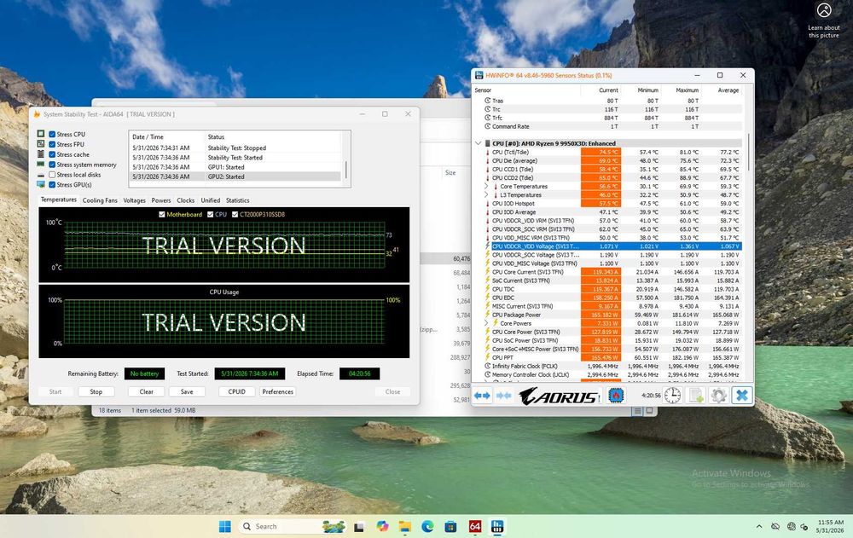Open Microsoft Edge from the taskbar

coord(427,526)
